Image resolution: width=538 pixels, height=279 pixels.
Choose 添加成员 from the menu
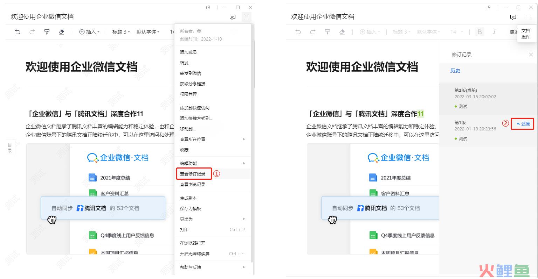point(212,52)
